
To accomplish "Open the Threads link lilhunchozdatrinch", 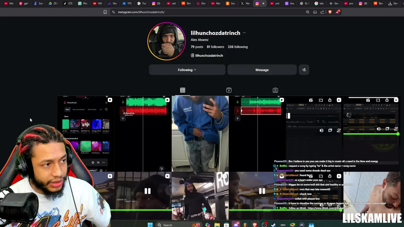I will 207,55.
